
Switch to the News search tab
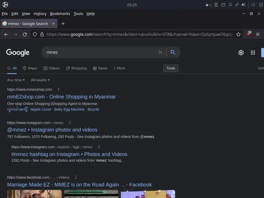tap(100, 68)
